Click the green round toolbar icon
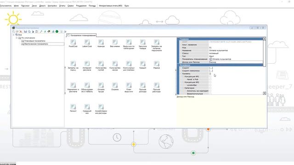The height and width of the screenshot is (165, 294). (x=57, y=32)
